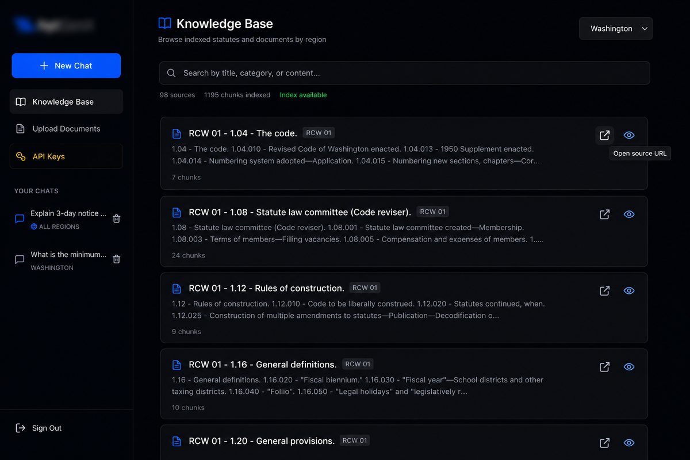Screen dimensions: 690x460
Task: Click 'Browse indexed statutes' subtitle
Action: pos(242,40)
